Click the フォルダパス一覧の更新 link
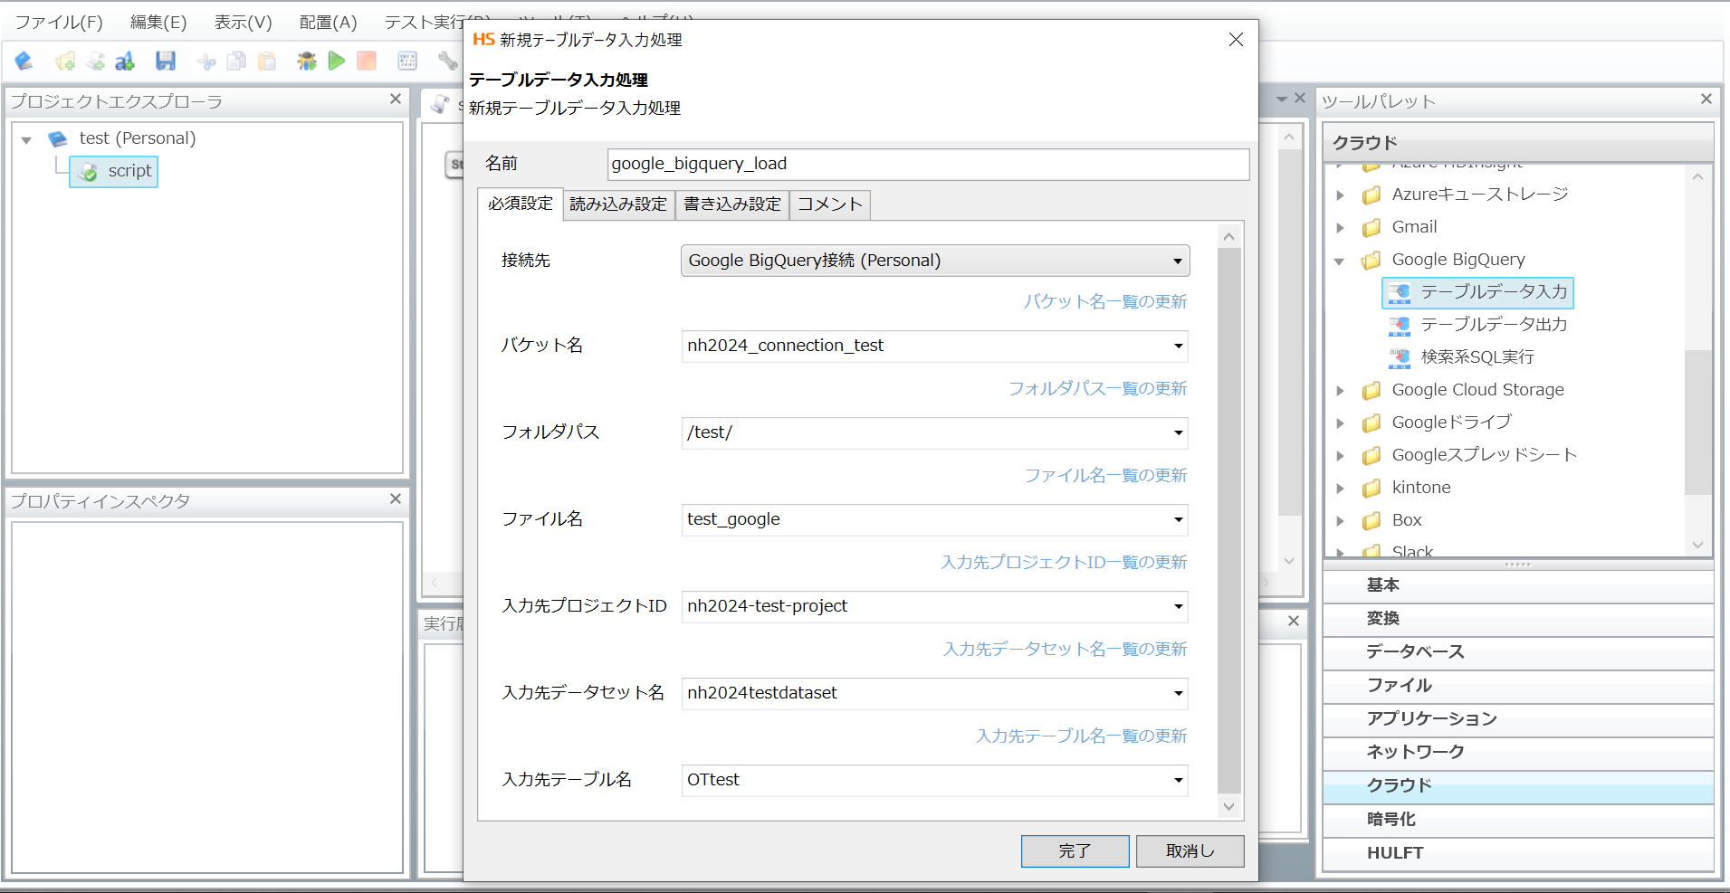Screen dimensions: 1730x893 tap(1097, 389)
